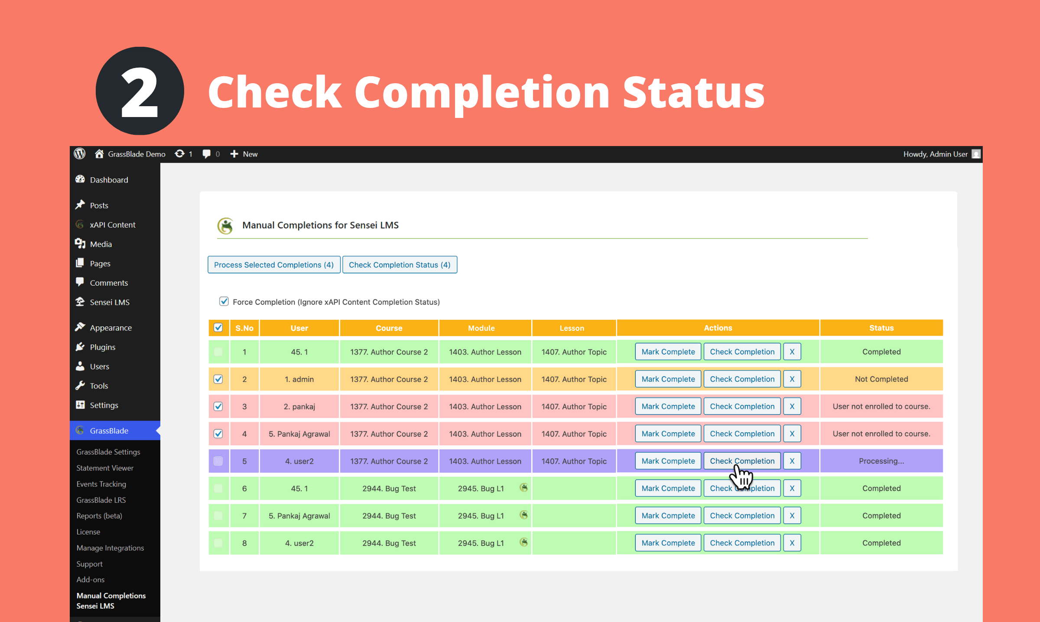The height and width of the screenshot is (622, 1040).
Task: Click the updates icon showing 1
Action: pos(180,154)
